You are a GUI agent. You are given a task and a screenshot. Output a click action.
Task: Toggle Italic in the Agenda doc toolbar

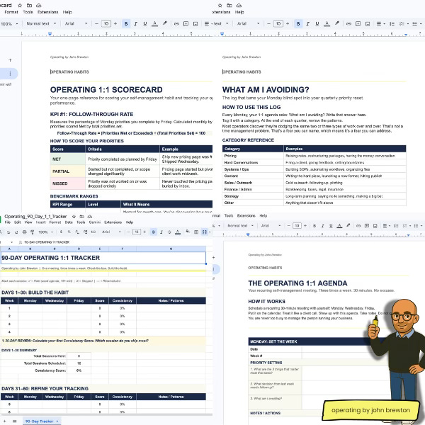[x=322, y=226]
